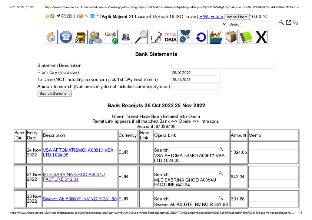Open the Opera Data icon

tap(171, 37)
